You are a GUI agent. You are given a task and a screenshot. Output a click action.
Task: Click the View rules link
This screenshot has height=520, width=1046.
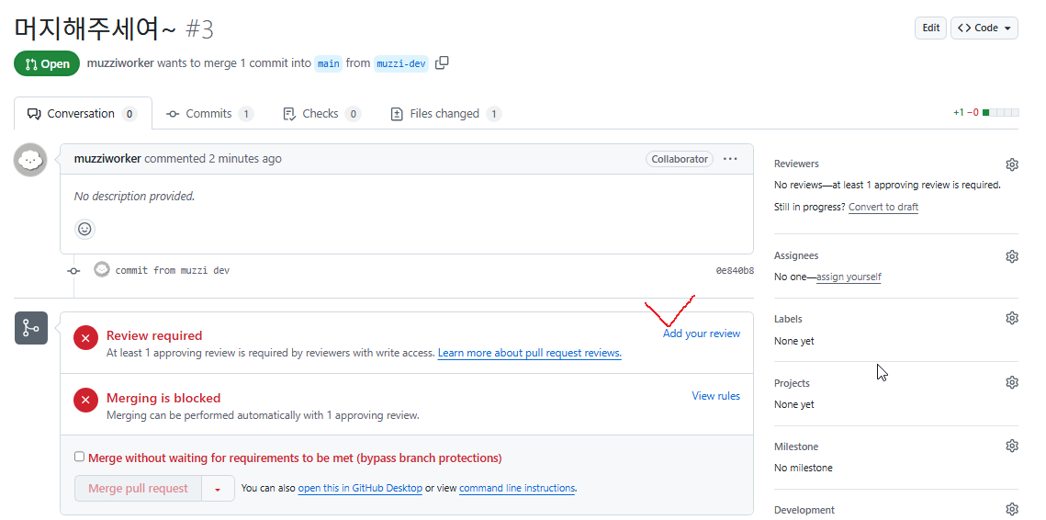[715, 396]
